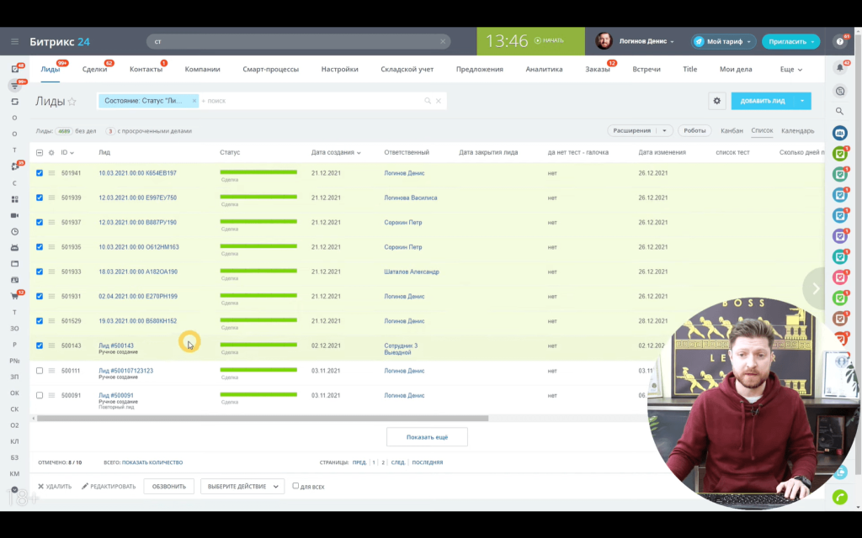Viewport: 862px width, 538px height.
Task: Open the video camera icon in the left sidebar
Action: click(15, 215)
